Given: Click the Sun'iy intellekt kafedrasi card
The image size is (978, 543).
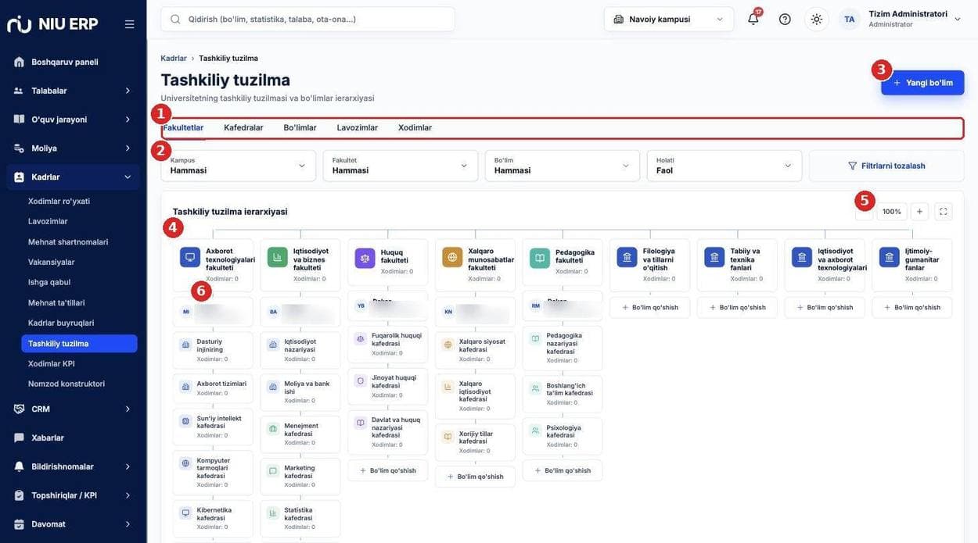Looking at the screenshot, I should point(213,427).
